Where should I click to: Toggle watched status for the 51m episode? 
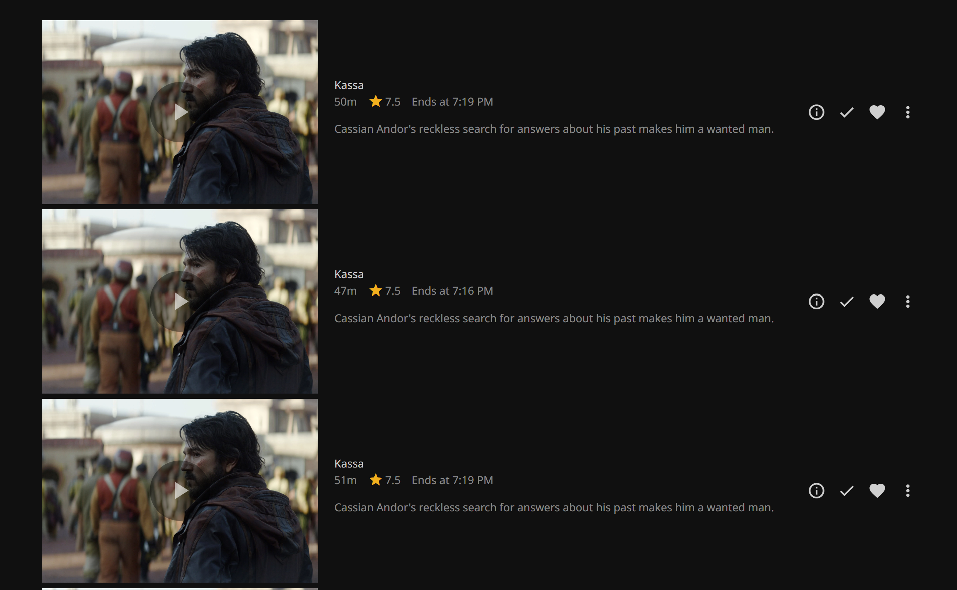847,490
